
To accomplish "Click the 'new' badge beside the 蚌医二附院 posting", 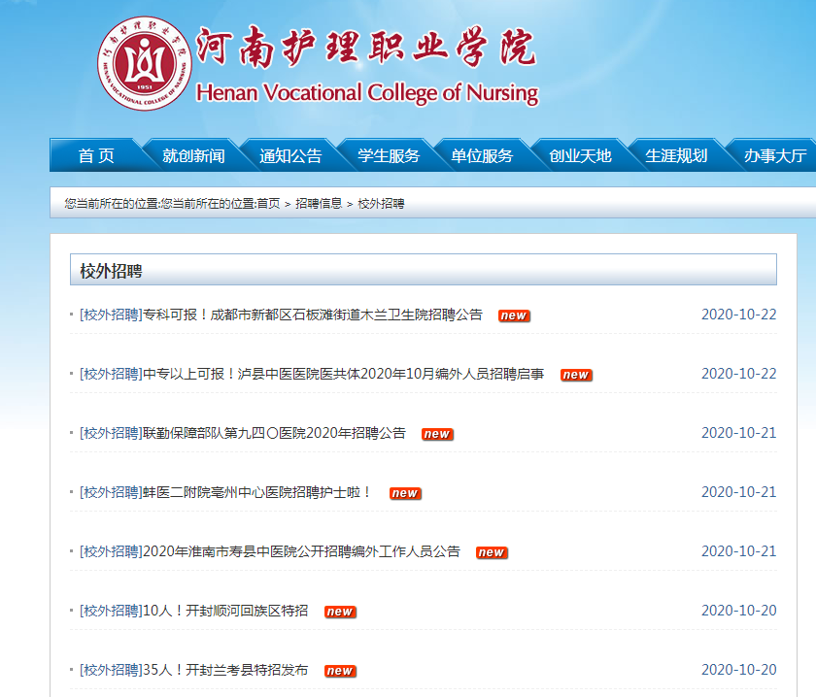I will click(x=404, y=493).
